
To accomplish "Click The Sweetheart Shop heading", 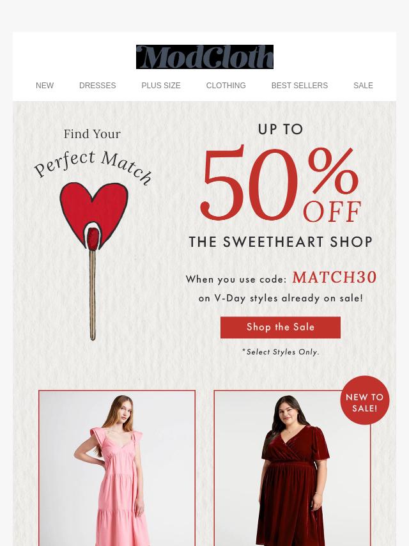I will [x=281, y=242].
